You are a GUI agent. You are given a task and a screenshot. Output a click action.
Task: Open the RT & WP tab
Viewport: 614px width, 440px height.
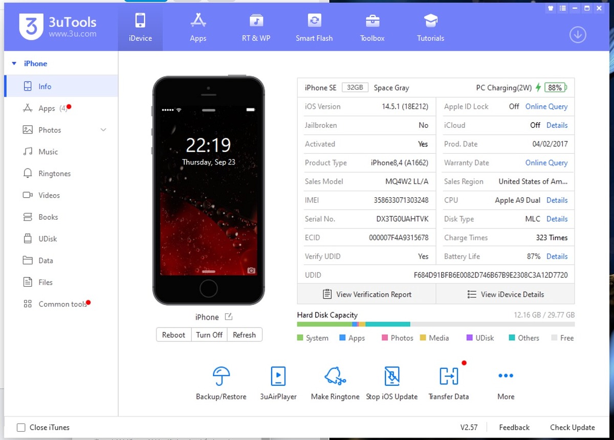256,28
